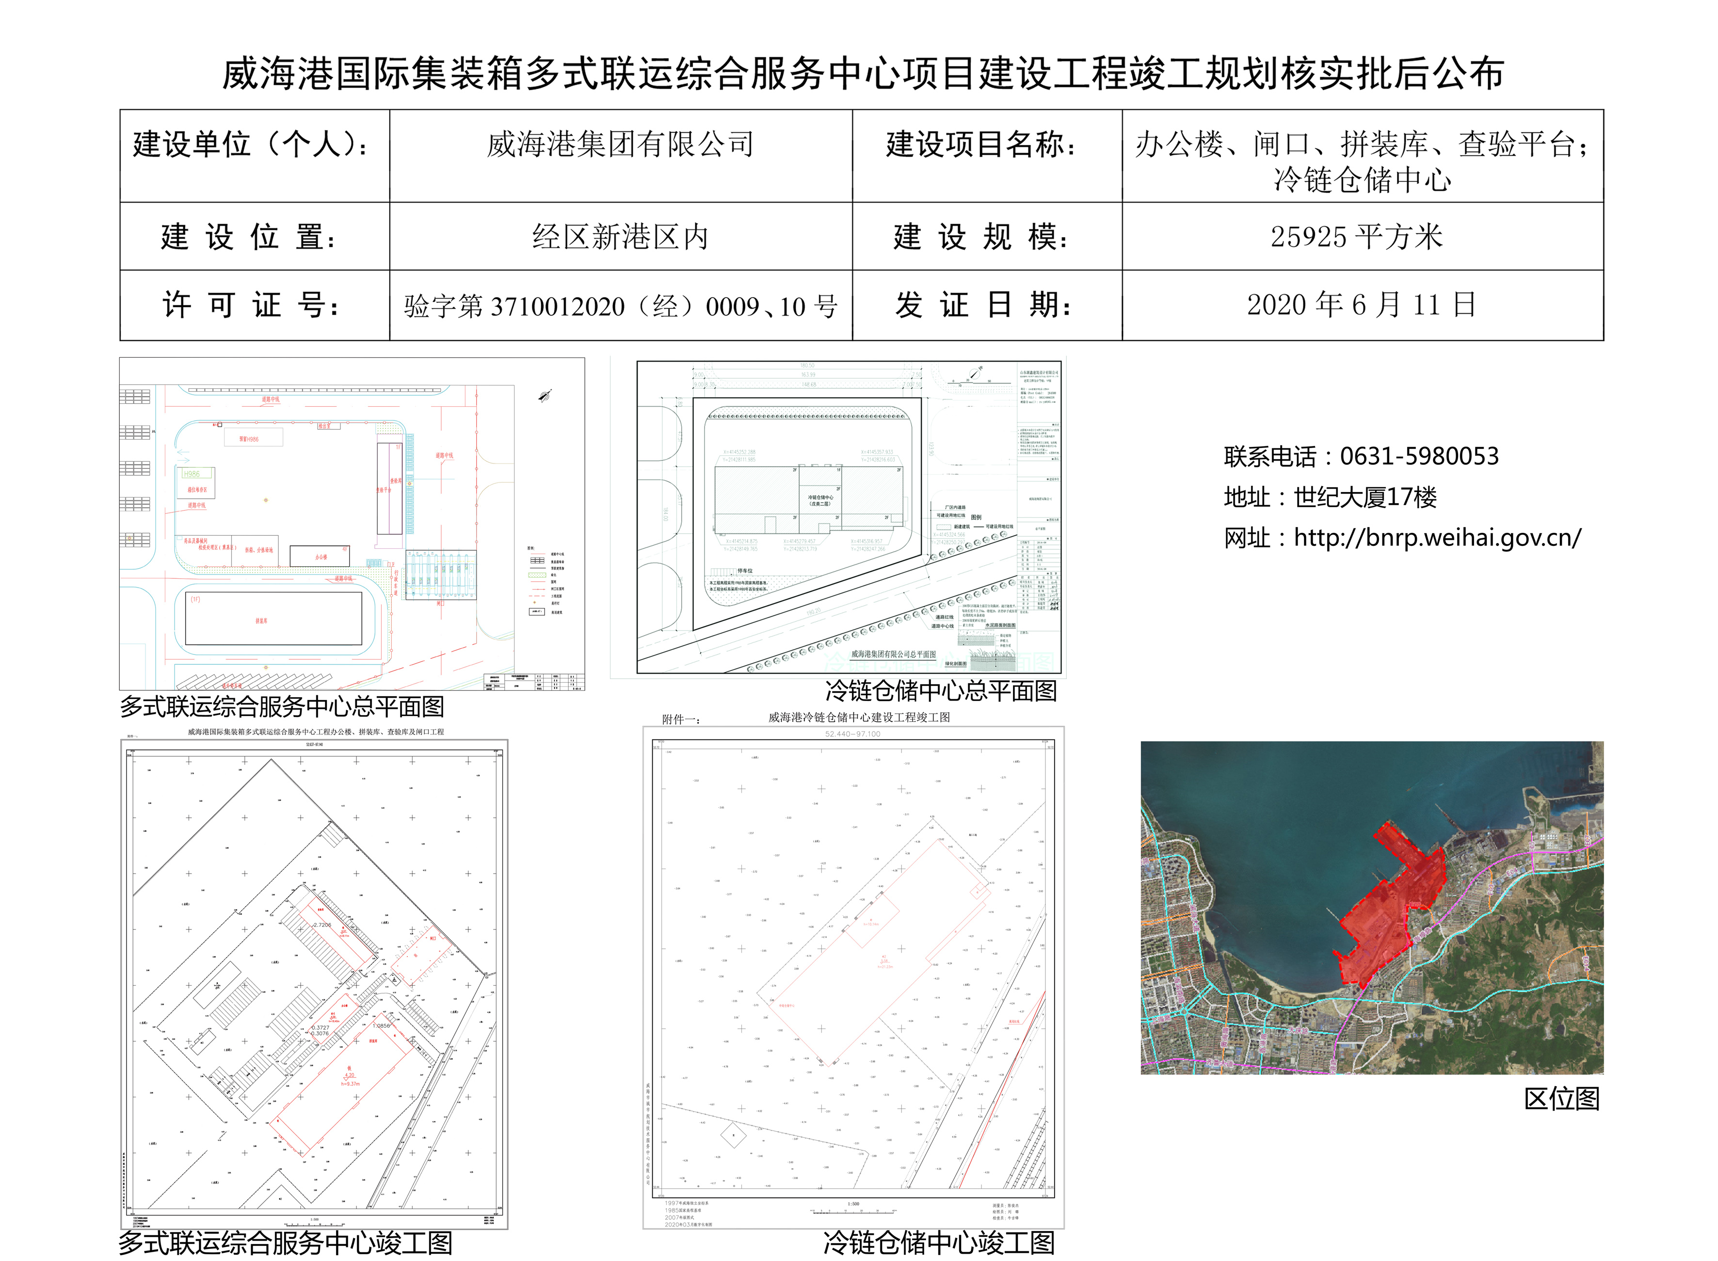Click the 多式联运综合服务中心竣工图 caption
This screenshot has width=1718, height=1261.
(x=286, y=1243)
